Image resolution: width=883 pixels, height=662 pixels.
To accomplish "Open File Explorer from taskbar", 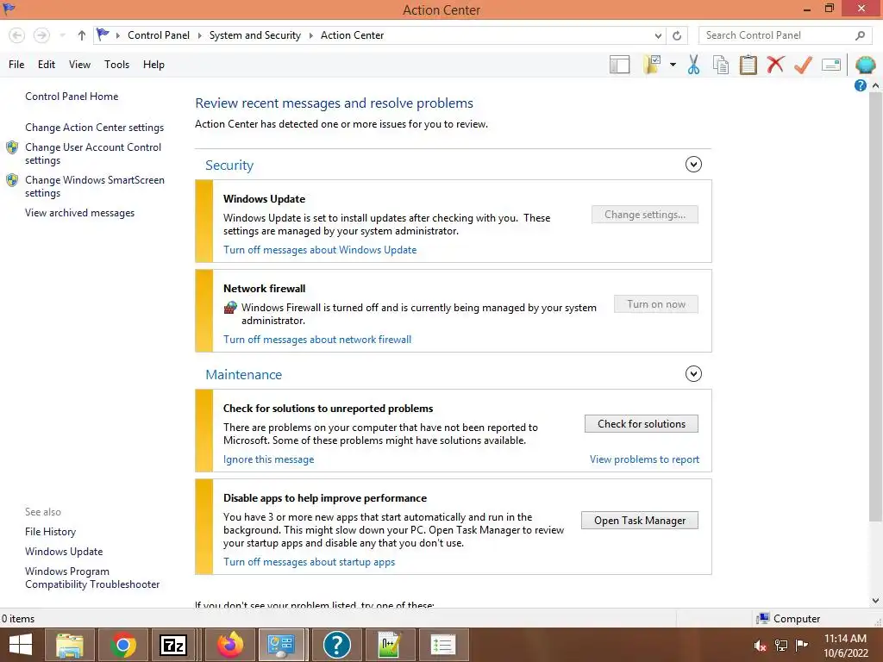I will point(70,645).
